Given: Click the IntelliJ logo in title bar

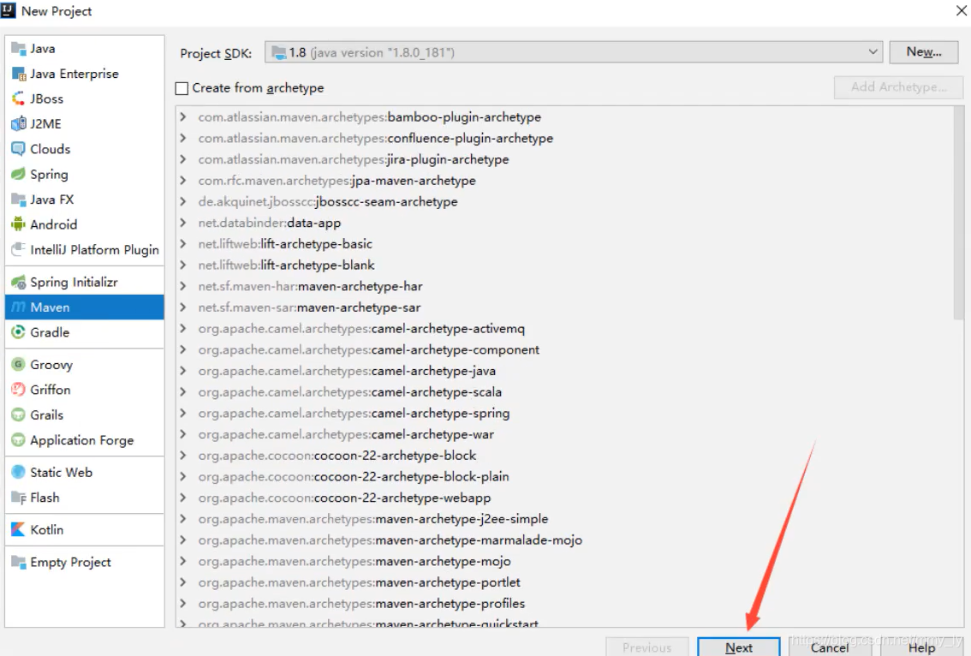Looking at the screenshot, I should tap(9, 10).
